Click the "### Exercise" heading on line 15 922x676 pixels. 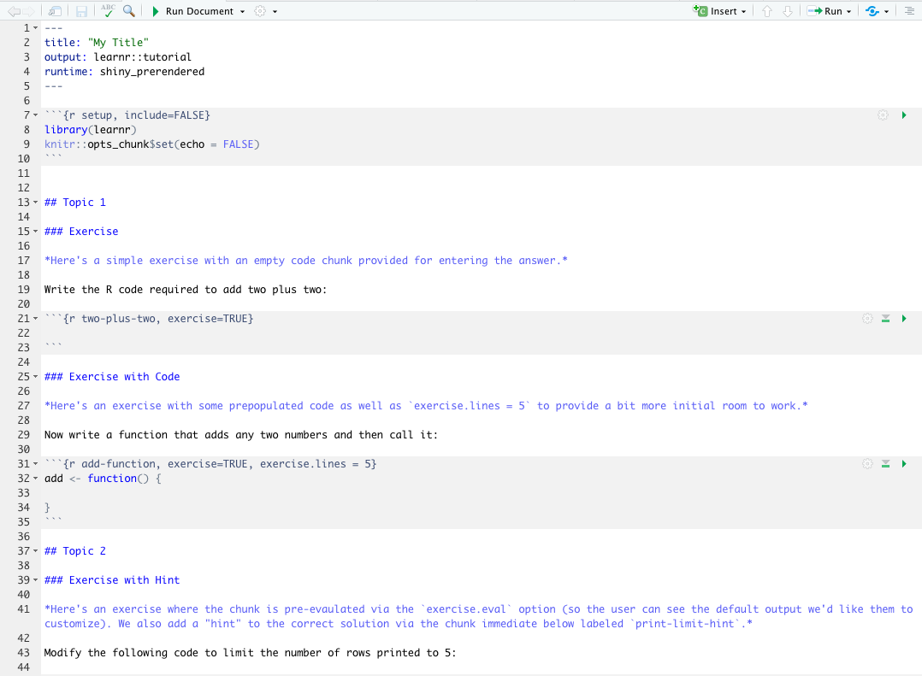[81, 232]
